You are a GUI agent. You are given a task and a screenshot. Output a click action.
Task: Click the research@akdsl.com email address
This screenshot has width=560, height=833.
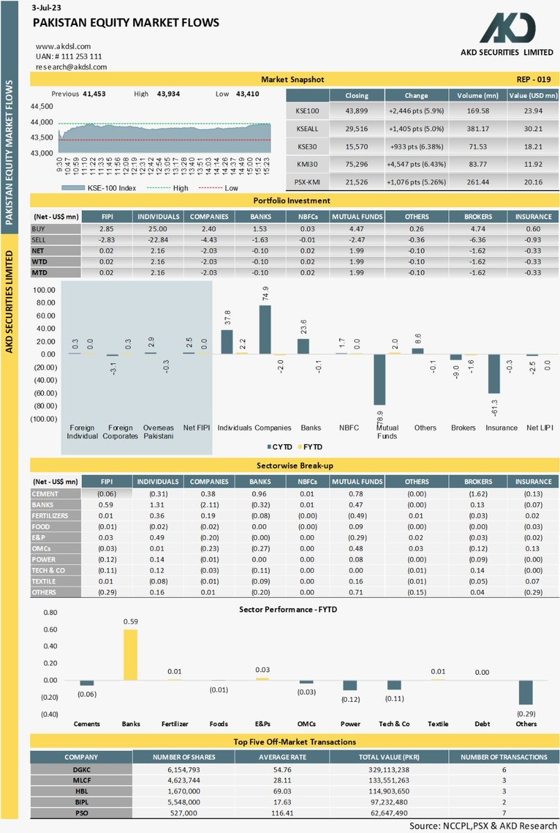point(71,67)
